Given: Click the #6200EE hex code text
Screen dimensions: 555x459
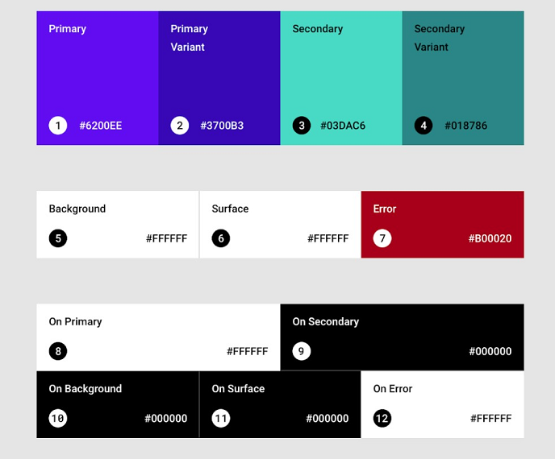Looking at the screenshot, I should pyautogui.click(x=101, y=126).
